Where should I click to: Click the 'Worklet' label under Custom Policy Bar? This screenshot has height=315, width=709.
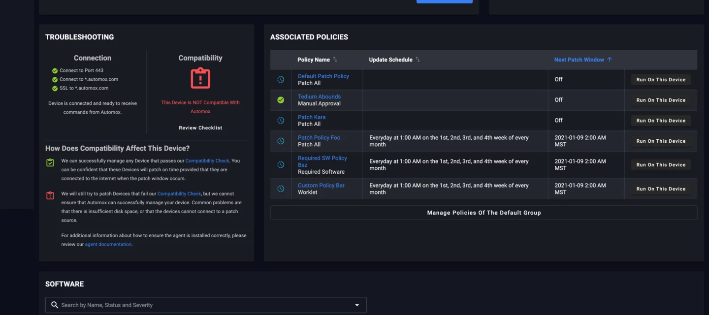308,192
